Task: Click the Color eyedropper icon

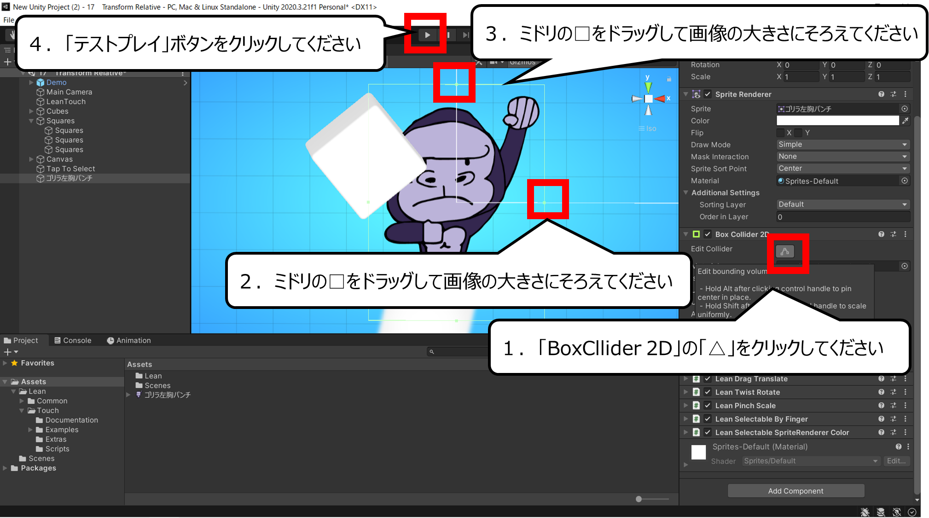Action: coord(905,121)
